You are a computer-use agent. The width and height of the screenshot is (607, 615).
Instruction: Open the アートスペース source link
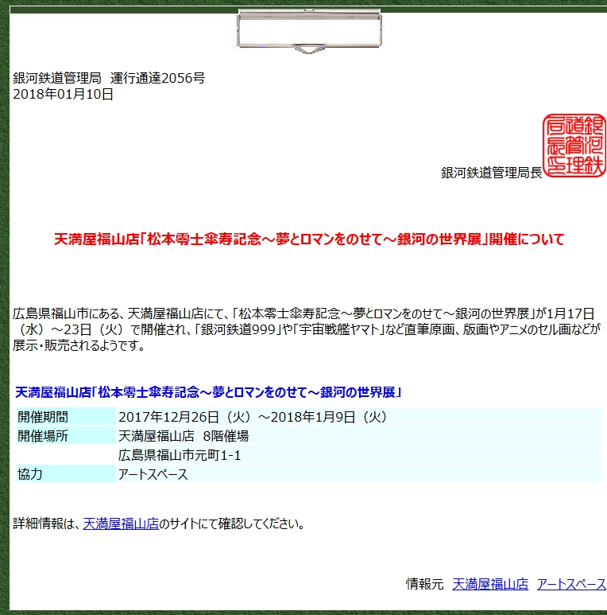pyautogui.click(x=571, y=584)
